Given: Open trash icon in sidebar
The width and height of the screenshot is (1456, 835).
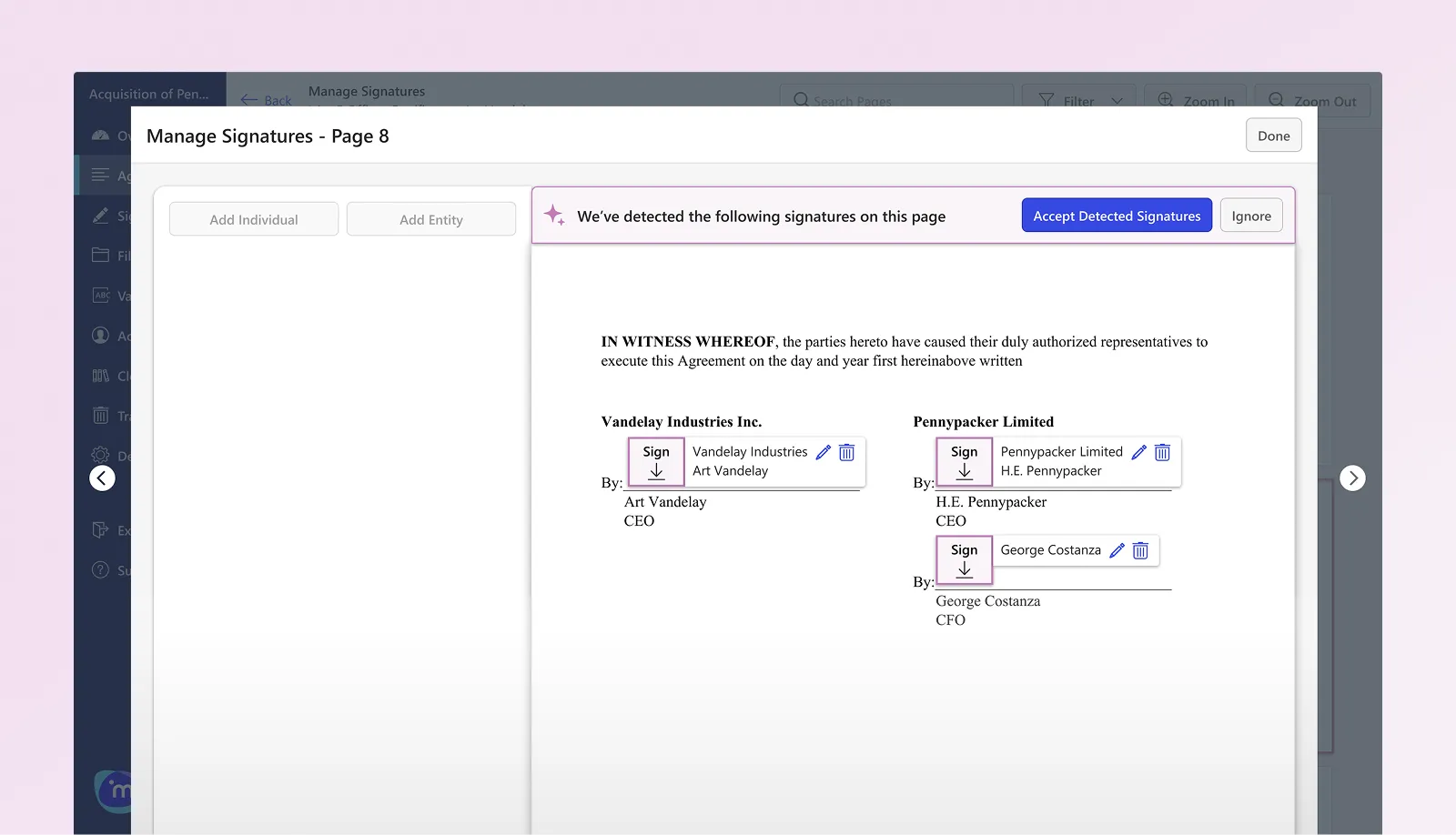Looking at the screenshot, I should (101, 416).
